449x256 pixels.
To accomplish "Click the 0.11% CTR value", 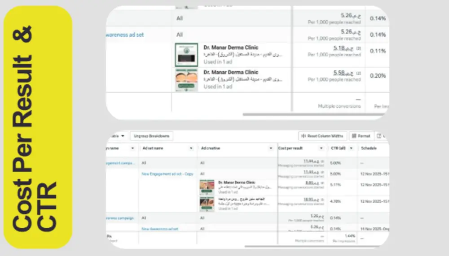I will coord(378,51).
